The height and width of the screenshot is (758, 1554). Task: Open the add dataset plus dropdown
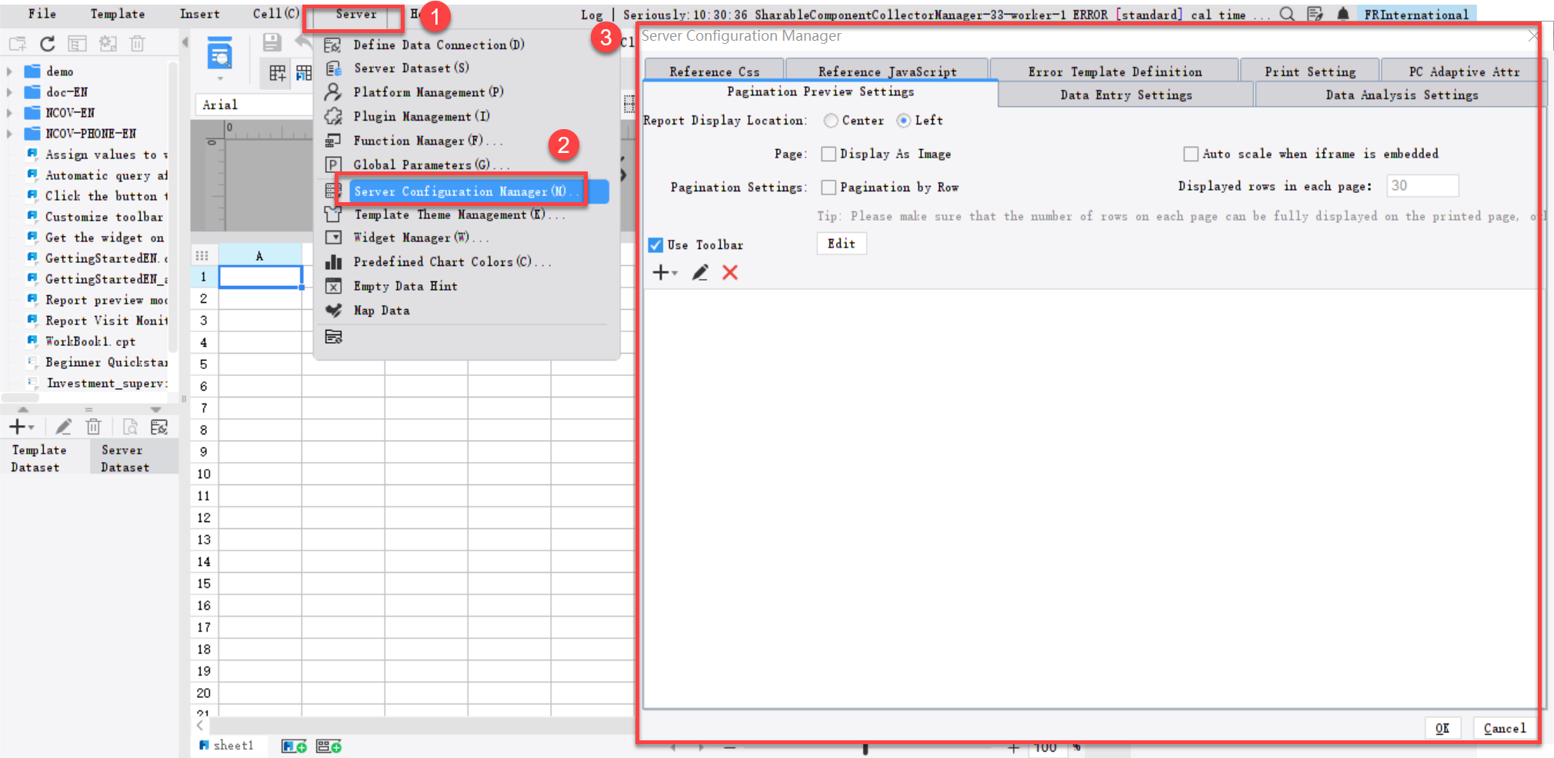(x=22, y=427)
